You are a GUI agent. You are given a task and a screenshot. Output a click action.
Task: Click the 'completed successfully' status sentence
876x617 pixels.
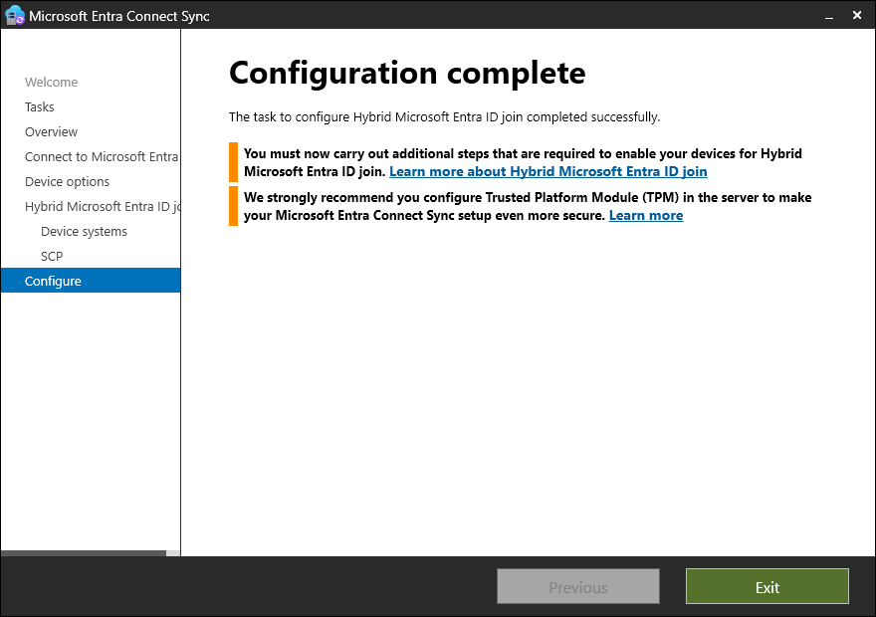(x=444, y=117)
